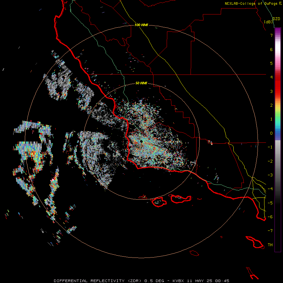
Task: Click the 50 NMI range ring label
Action: tap(141, 83)
